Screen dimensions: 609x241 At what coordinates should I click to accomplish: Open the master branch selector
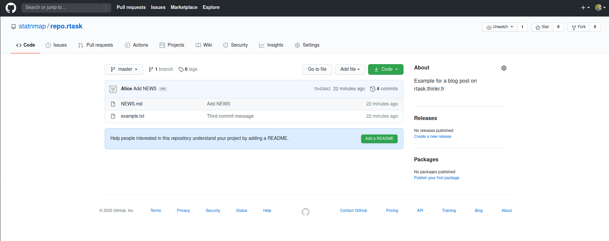[x=124, y=69]
